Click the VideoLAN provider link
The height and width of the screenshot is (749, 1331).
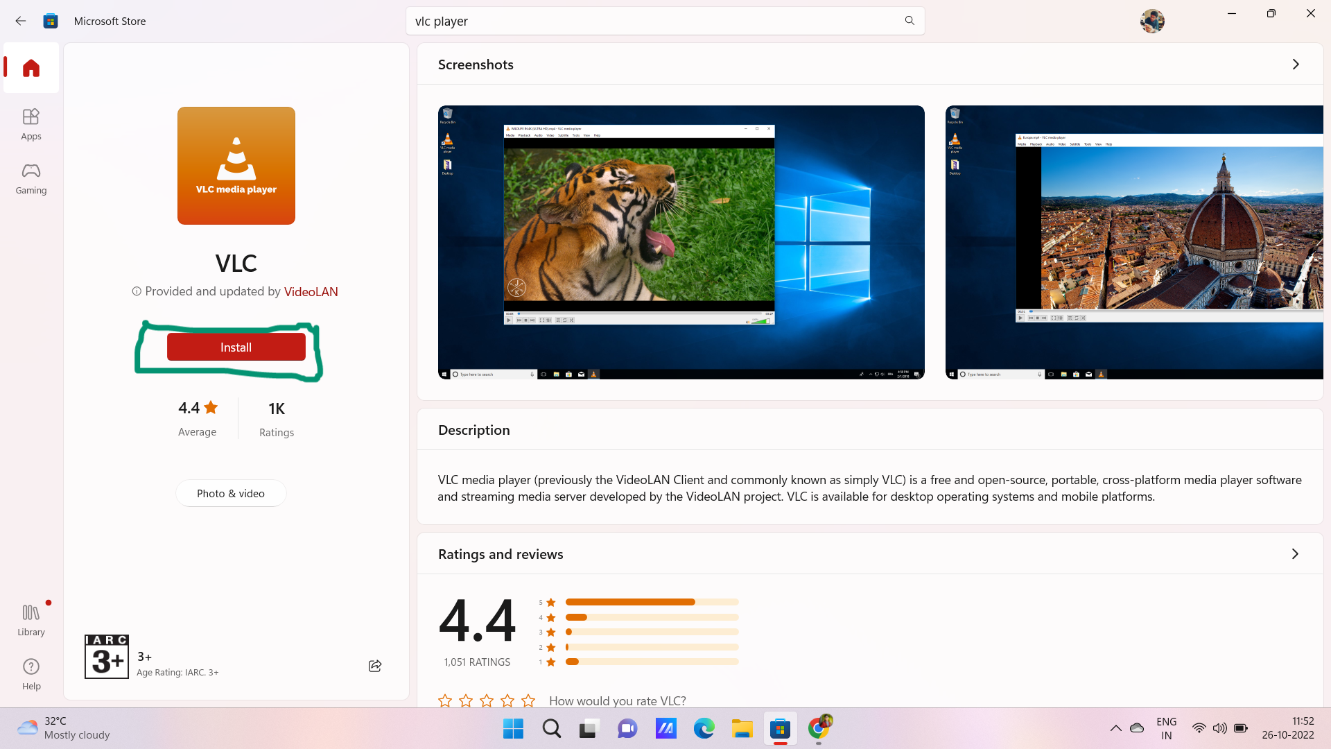pyautogui.click(x=311, y=291)
